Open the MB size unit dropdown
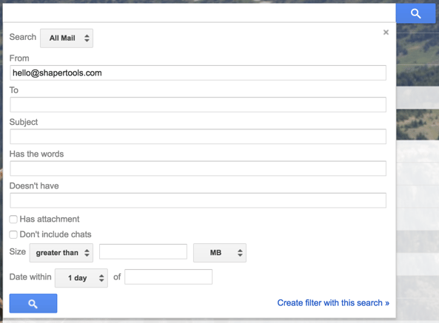439x323 pixels. (220, 253)
